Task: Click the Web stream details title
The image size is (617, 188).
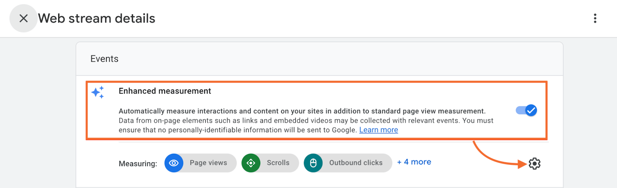Action: pyautogui.click(x=96, y=18)
